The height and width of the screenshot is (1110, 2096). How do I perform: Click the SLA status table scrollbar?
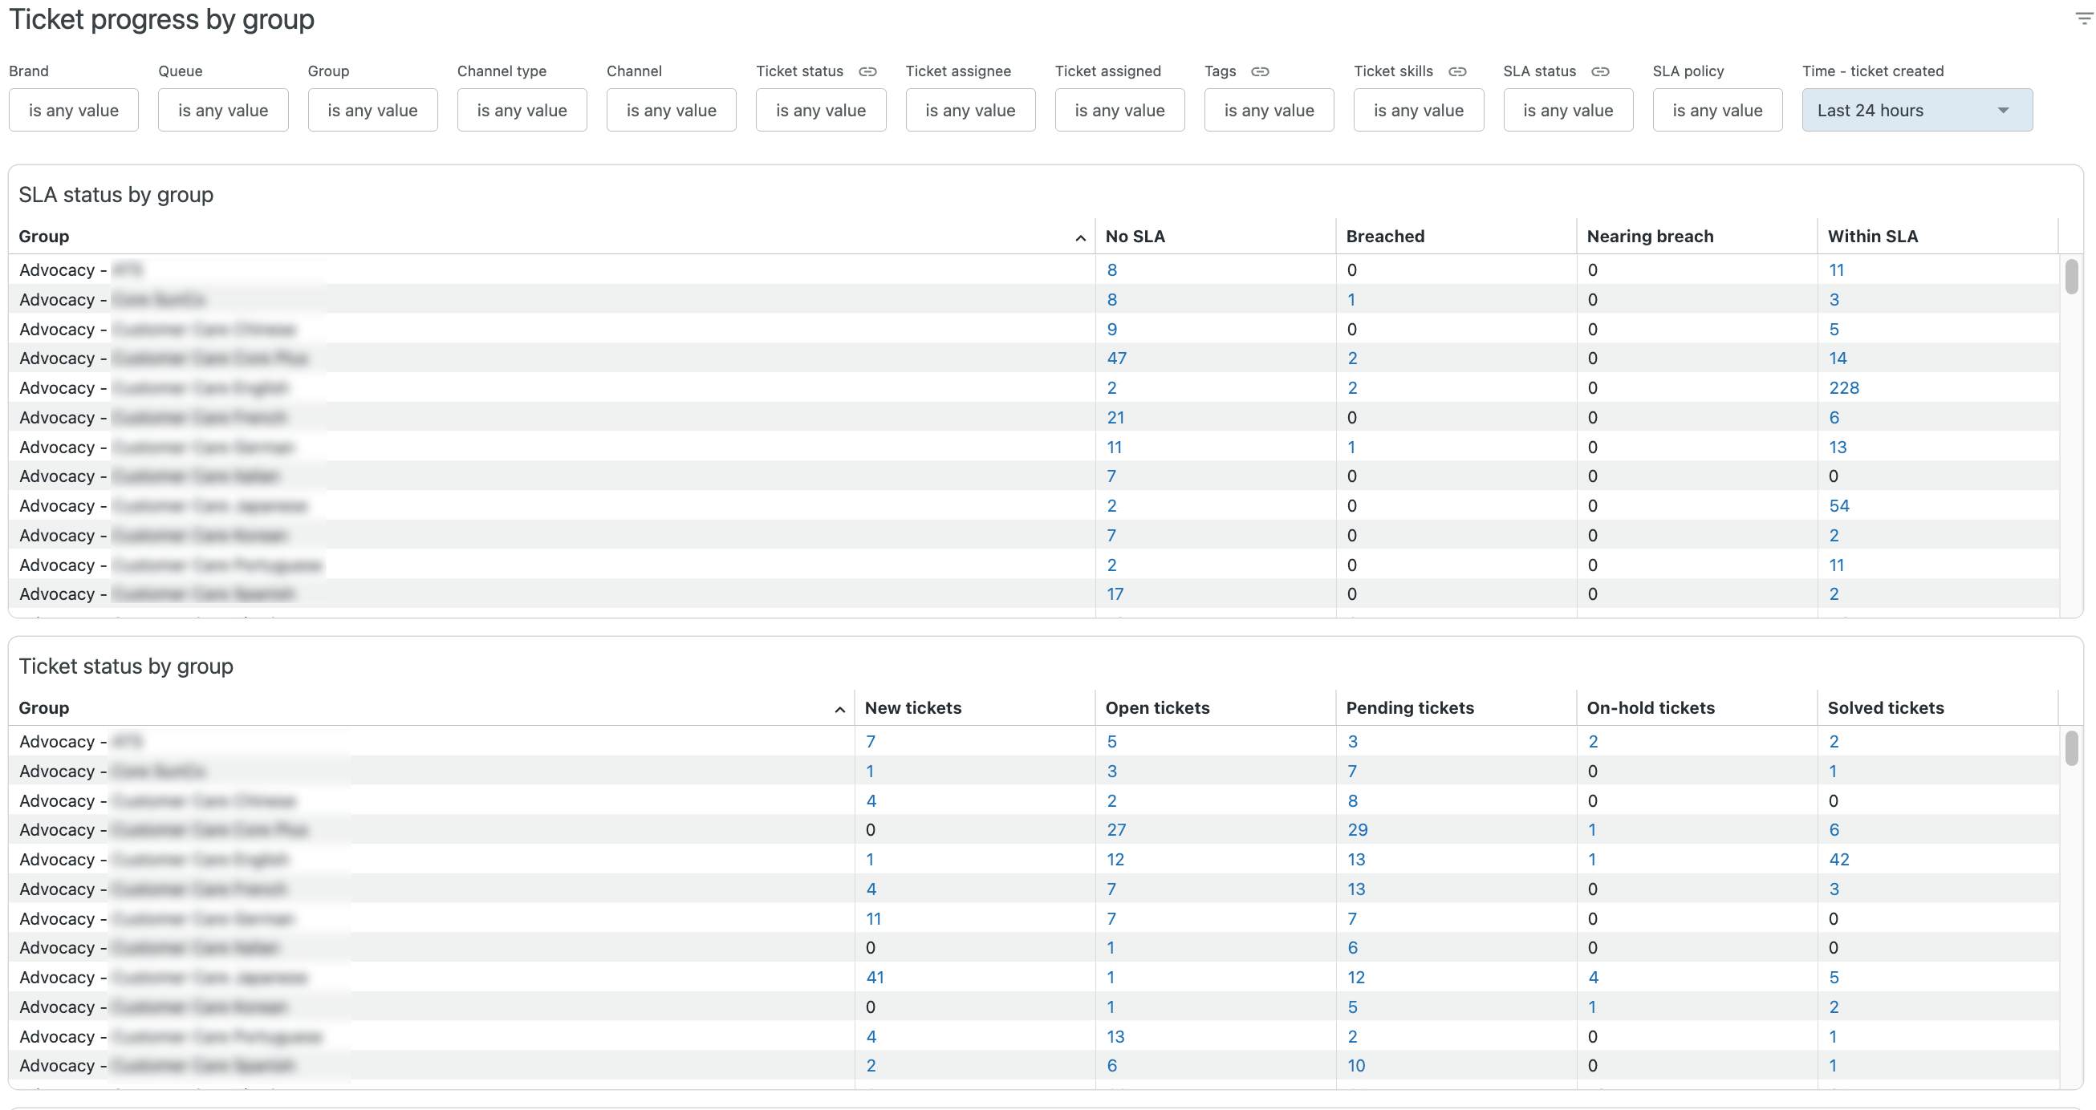click(2071, 277)
